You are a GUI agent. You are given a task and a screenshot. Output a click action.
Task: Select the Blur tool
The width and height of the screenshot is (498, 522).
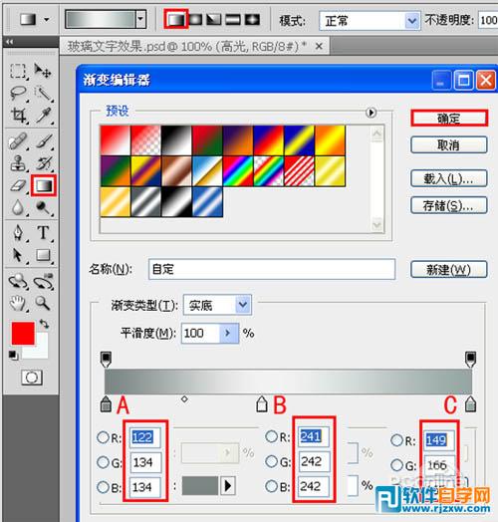[x=18, y=208]
